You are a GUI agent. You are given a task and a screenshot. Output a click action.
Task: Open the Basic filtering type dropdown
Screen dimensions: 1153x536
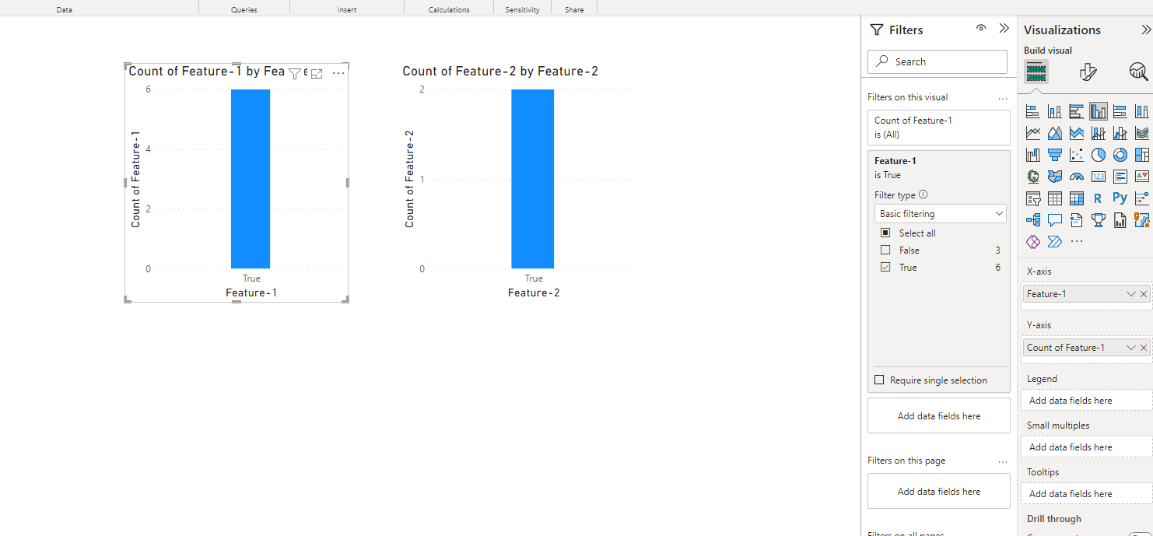940,213
